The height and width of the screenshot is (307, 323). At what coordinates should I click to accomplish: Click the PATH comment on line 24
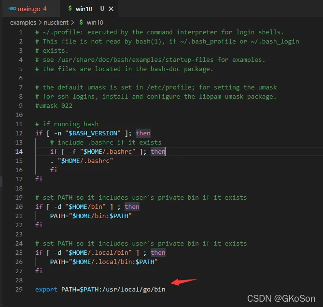(141, 244)
